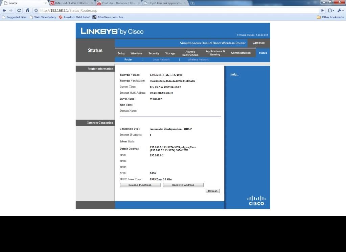Close the Oops link appears tab

[x=185, y=3]
